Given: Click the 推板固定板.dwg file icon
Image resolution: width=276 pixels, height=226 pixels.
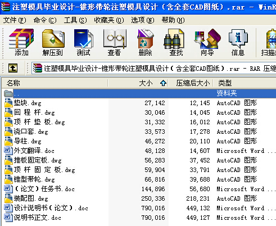Looking at the screenshot, I should click(x=8, y=160).
